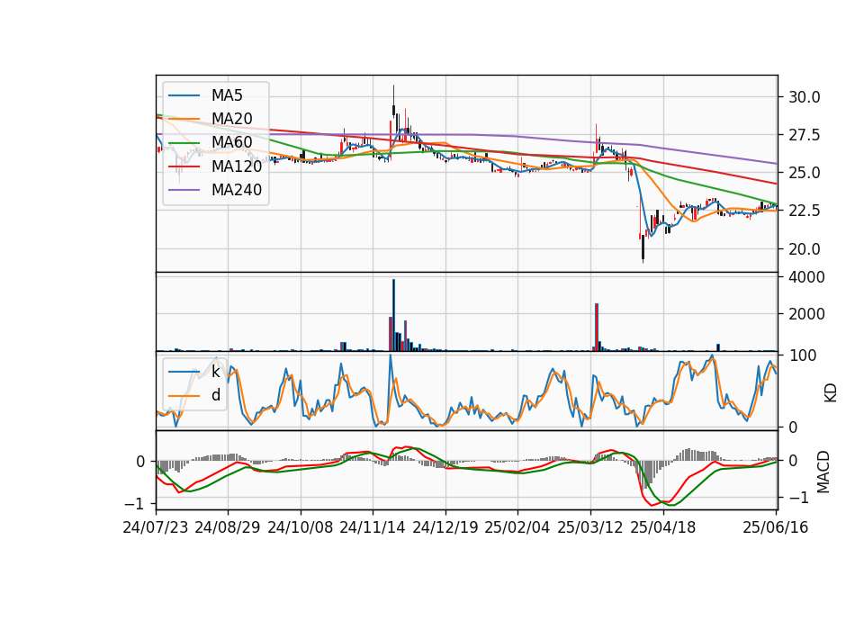864x621 pixels.
Task: Click the k label in KD legend
Action: (215, 372)
